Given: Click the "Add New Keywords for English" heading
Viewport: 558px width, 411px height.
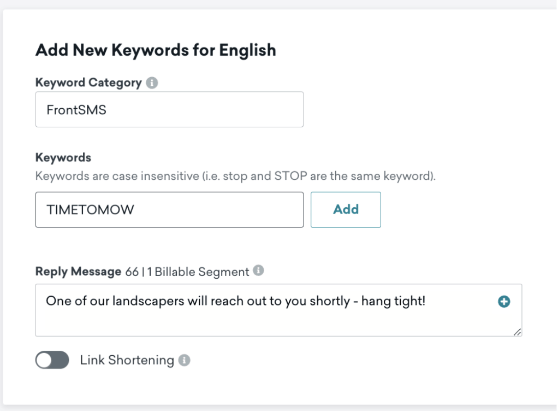Looking at the screenshot, I should tap(156, 50).
